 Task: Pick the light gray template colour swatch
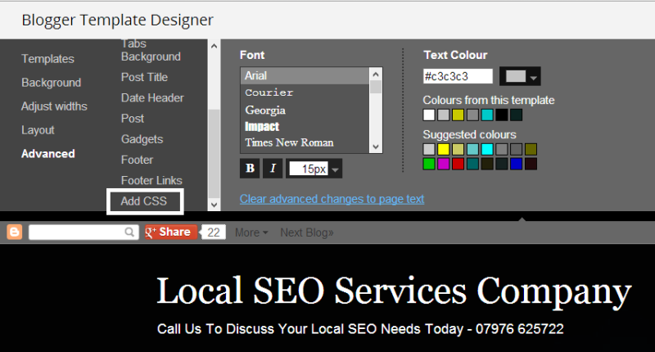443,115
